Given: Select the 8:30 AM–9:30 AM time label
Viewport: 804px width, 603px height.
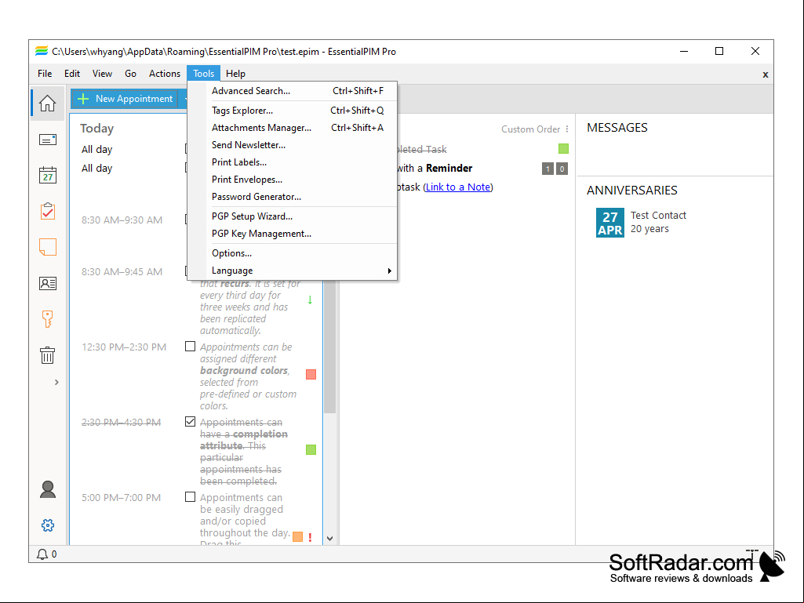Looking at the screenshot, I should point(122,220).
